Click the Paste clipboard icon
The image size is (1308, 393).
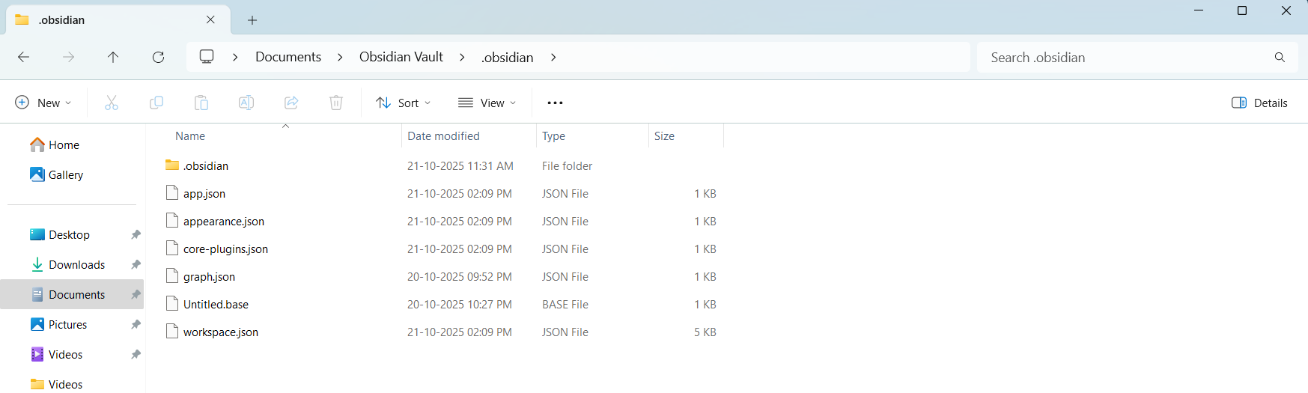pos(201,103)
